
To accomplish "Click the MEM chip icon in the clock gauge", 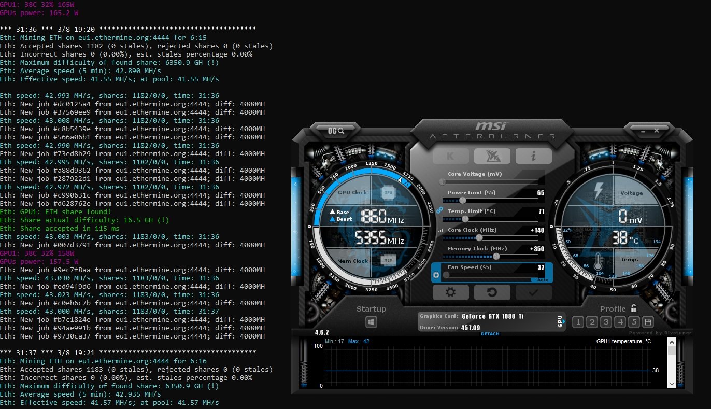I will point(388,260).
